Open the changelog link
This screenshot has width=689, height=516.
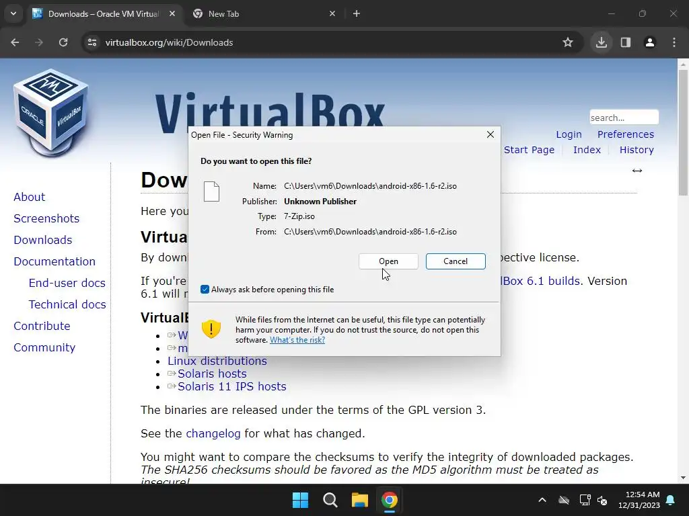(x=213, y=433)
